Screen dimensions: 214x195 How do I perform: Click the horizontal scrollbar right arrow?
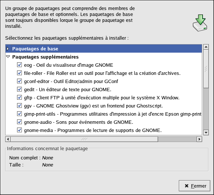[199, 139]
